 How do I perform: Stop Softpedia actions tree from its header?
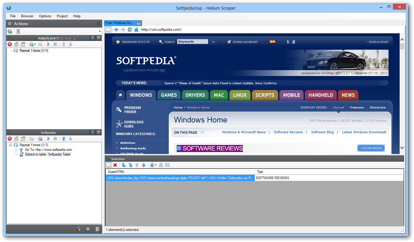tap(99, 132)
